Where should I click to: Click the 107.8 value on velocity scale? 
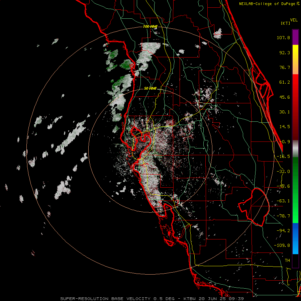tap(283, 37)
